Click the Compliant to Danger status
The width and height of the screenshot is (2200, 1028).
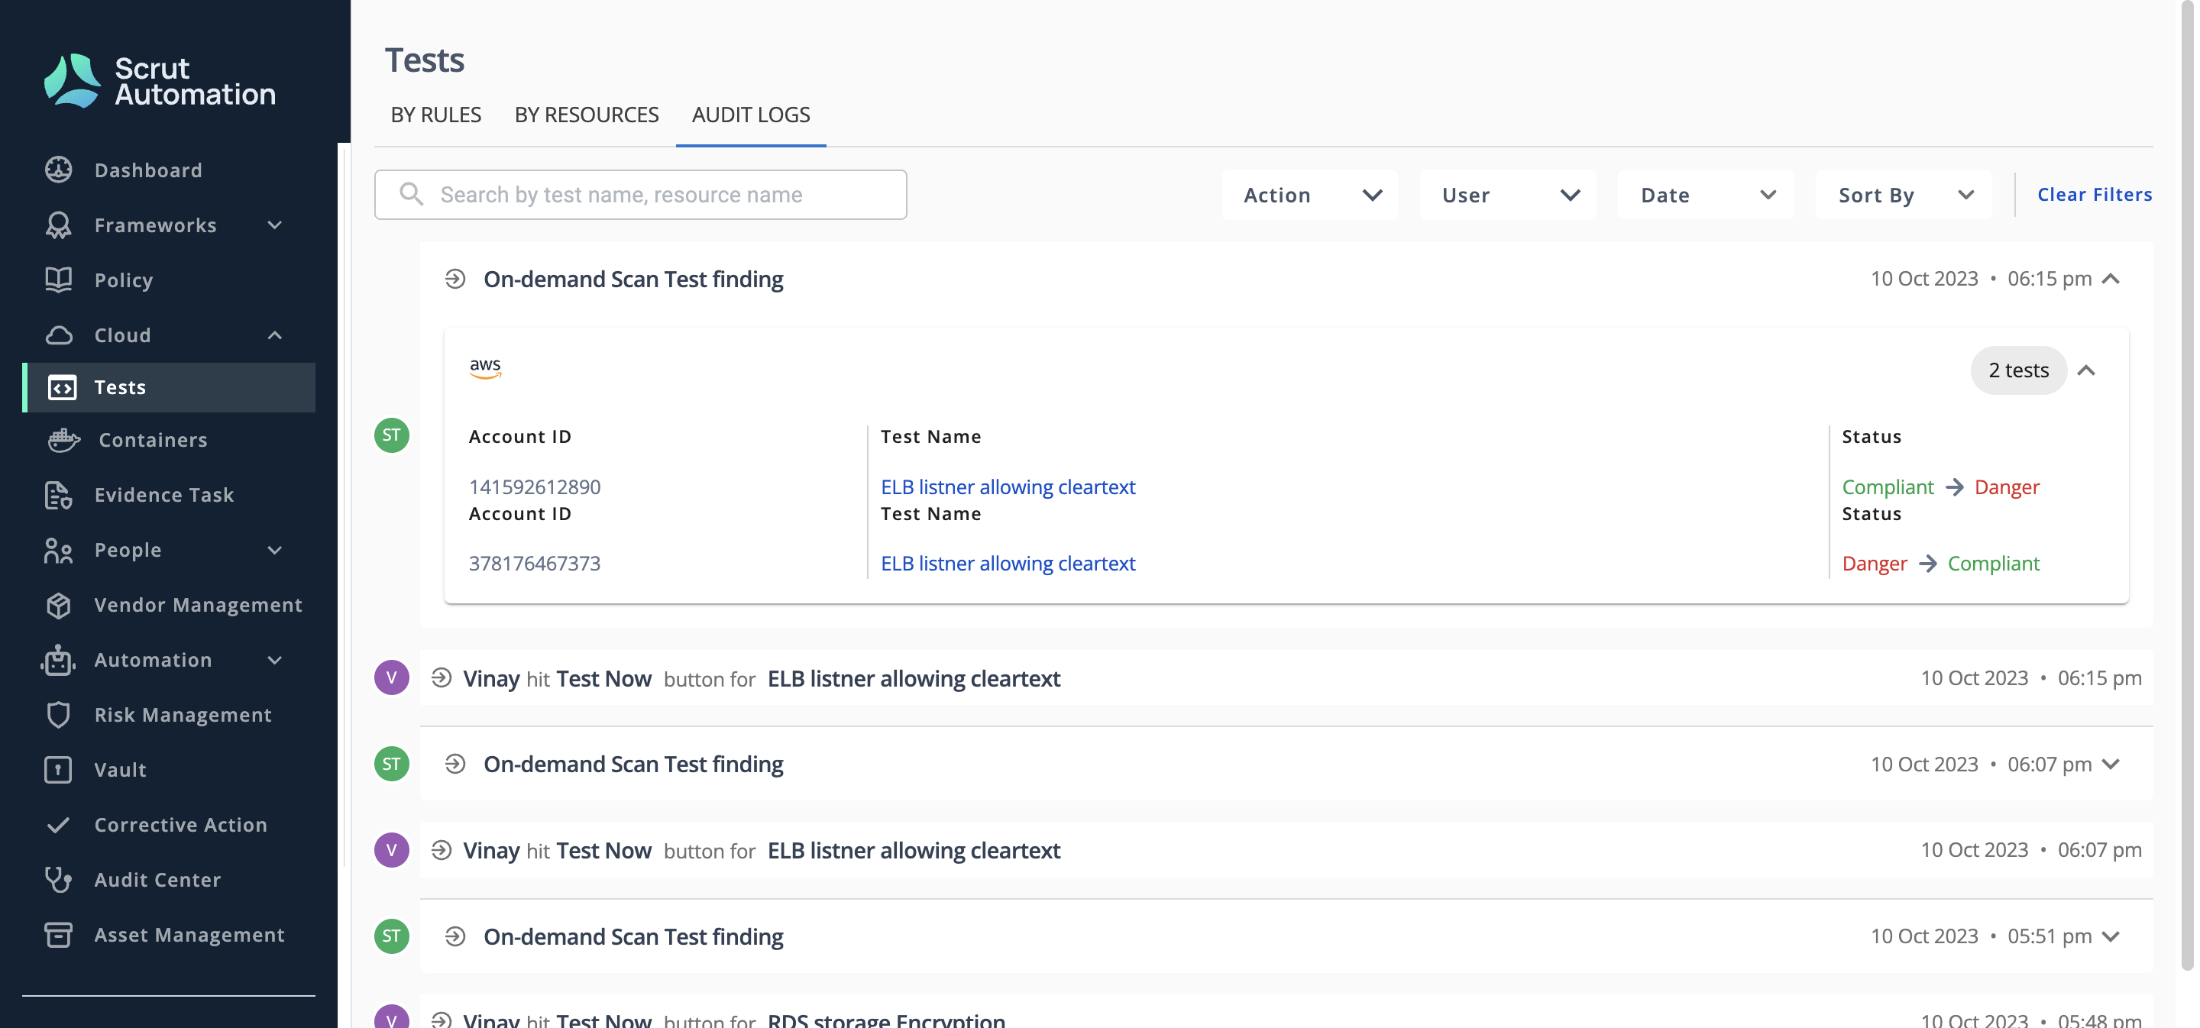[1940, 487]
